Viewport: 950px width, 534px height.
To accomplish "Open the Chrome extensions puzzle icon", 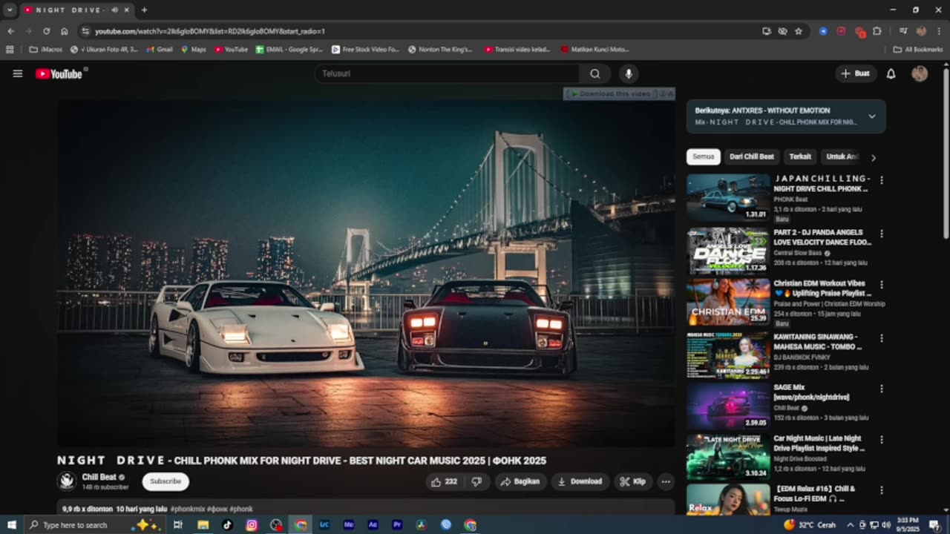I will [877, 31].
